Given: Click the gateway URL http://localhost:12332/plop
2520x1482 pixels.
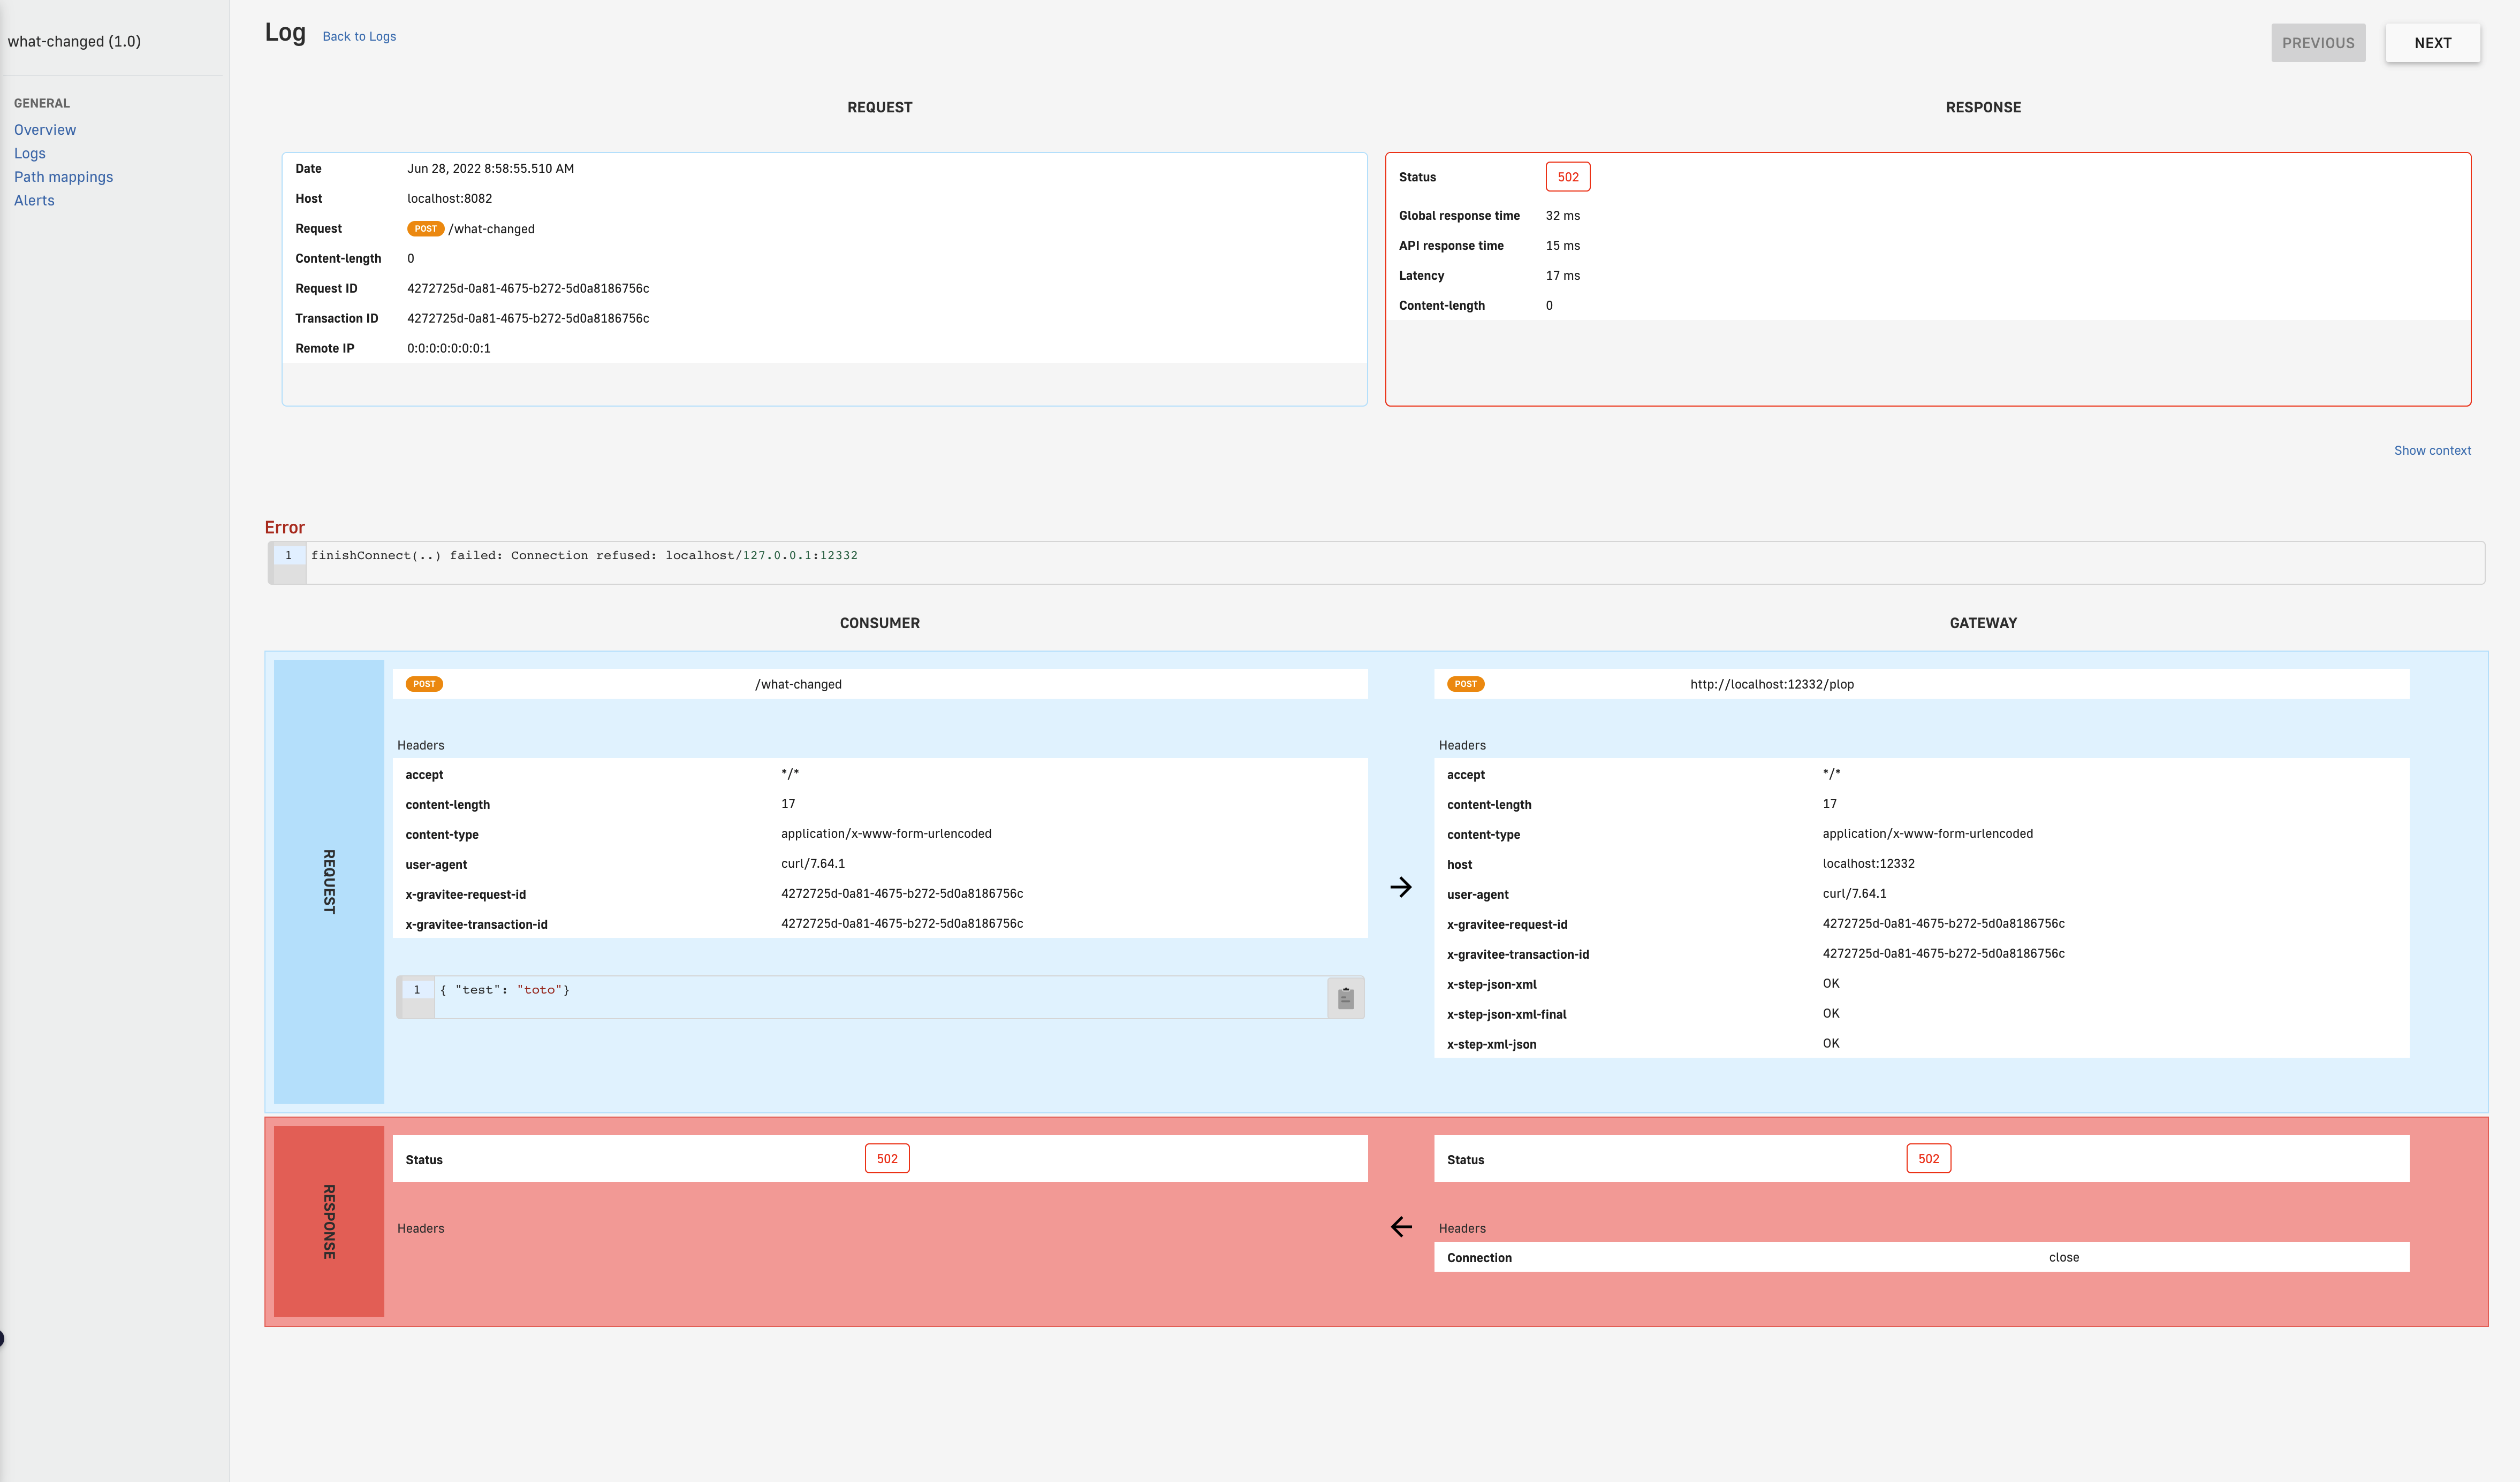Looking at the screenshot, I should click(x=1771, y=684).
